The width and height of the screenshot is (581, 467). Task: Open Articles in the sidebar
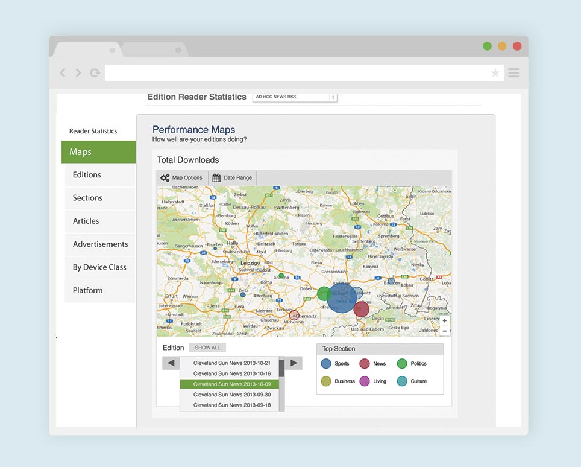click(100, 221)
